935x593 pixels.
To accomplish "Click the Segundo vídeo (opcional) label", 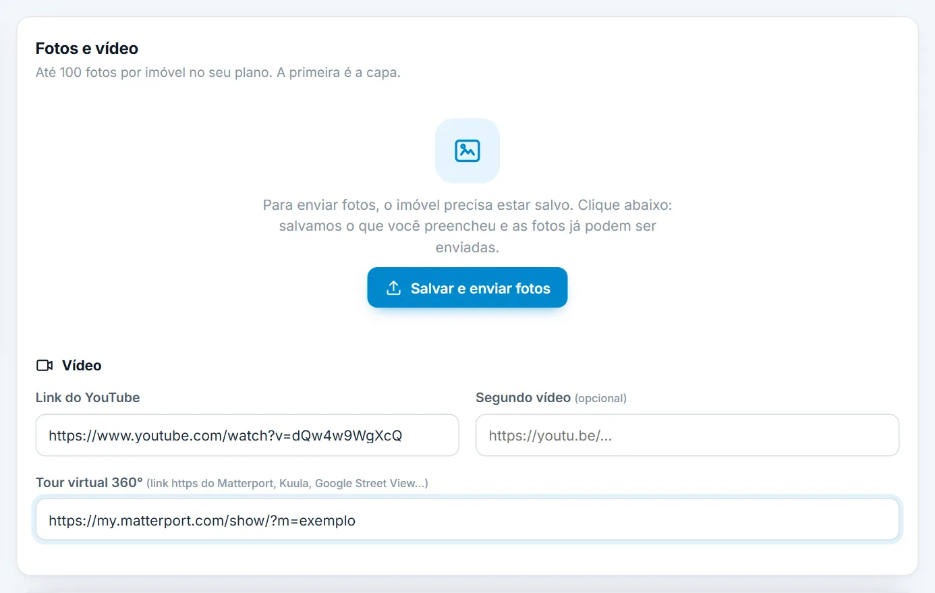I will (x=551, y=397).
